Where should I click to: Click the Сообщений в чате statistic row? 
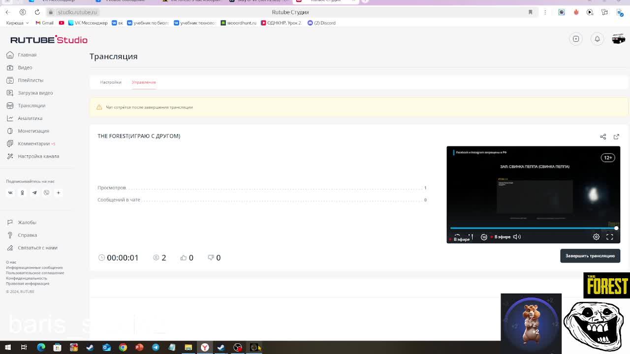pyautogui.click(x=262, y=200)
